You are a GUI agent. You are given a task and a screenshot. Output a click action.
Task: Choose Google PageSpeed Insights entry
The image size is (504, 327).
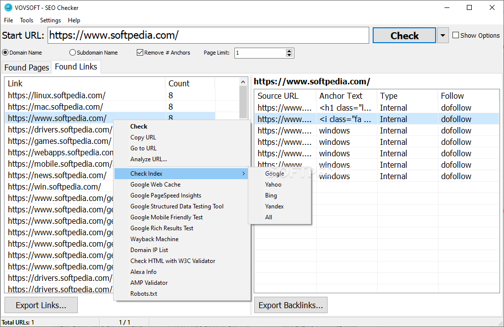tap(182, 196)
